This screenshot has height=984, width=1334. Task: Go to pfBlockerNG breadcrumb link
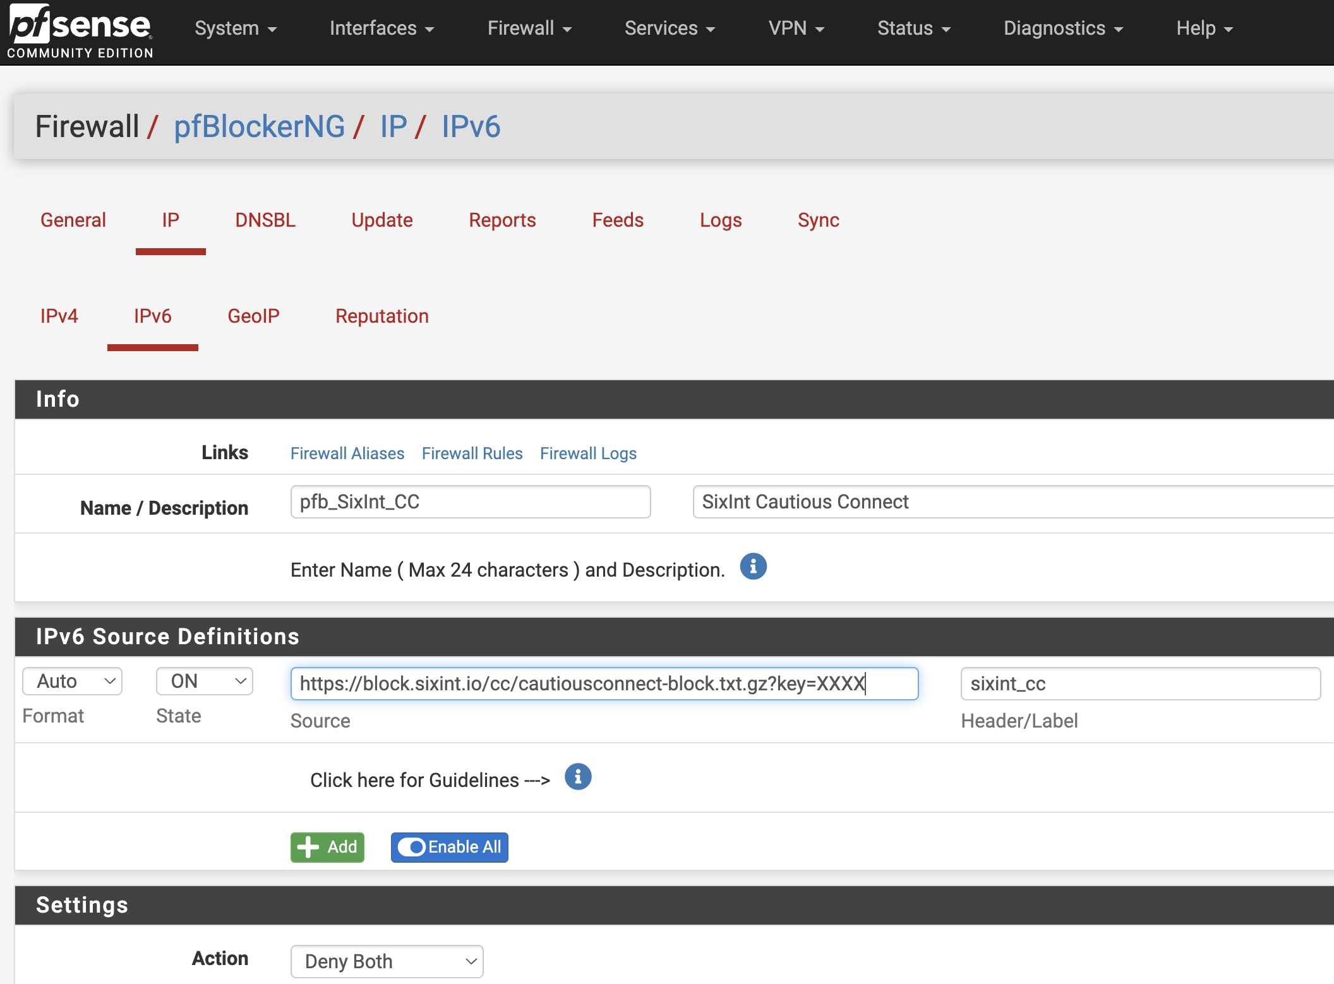259,126
